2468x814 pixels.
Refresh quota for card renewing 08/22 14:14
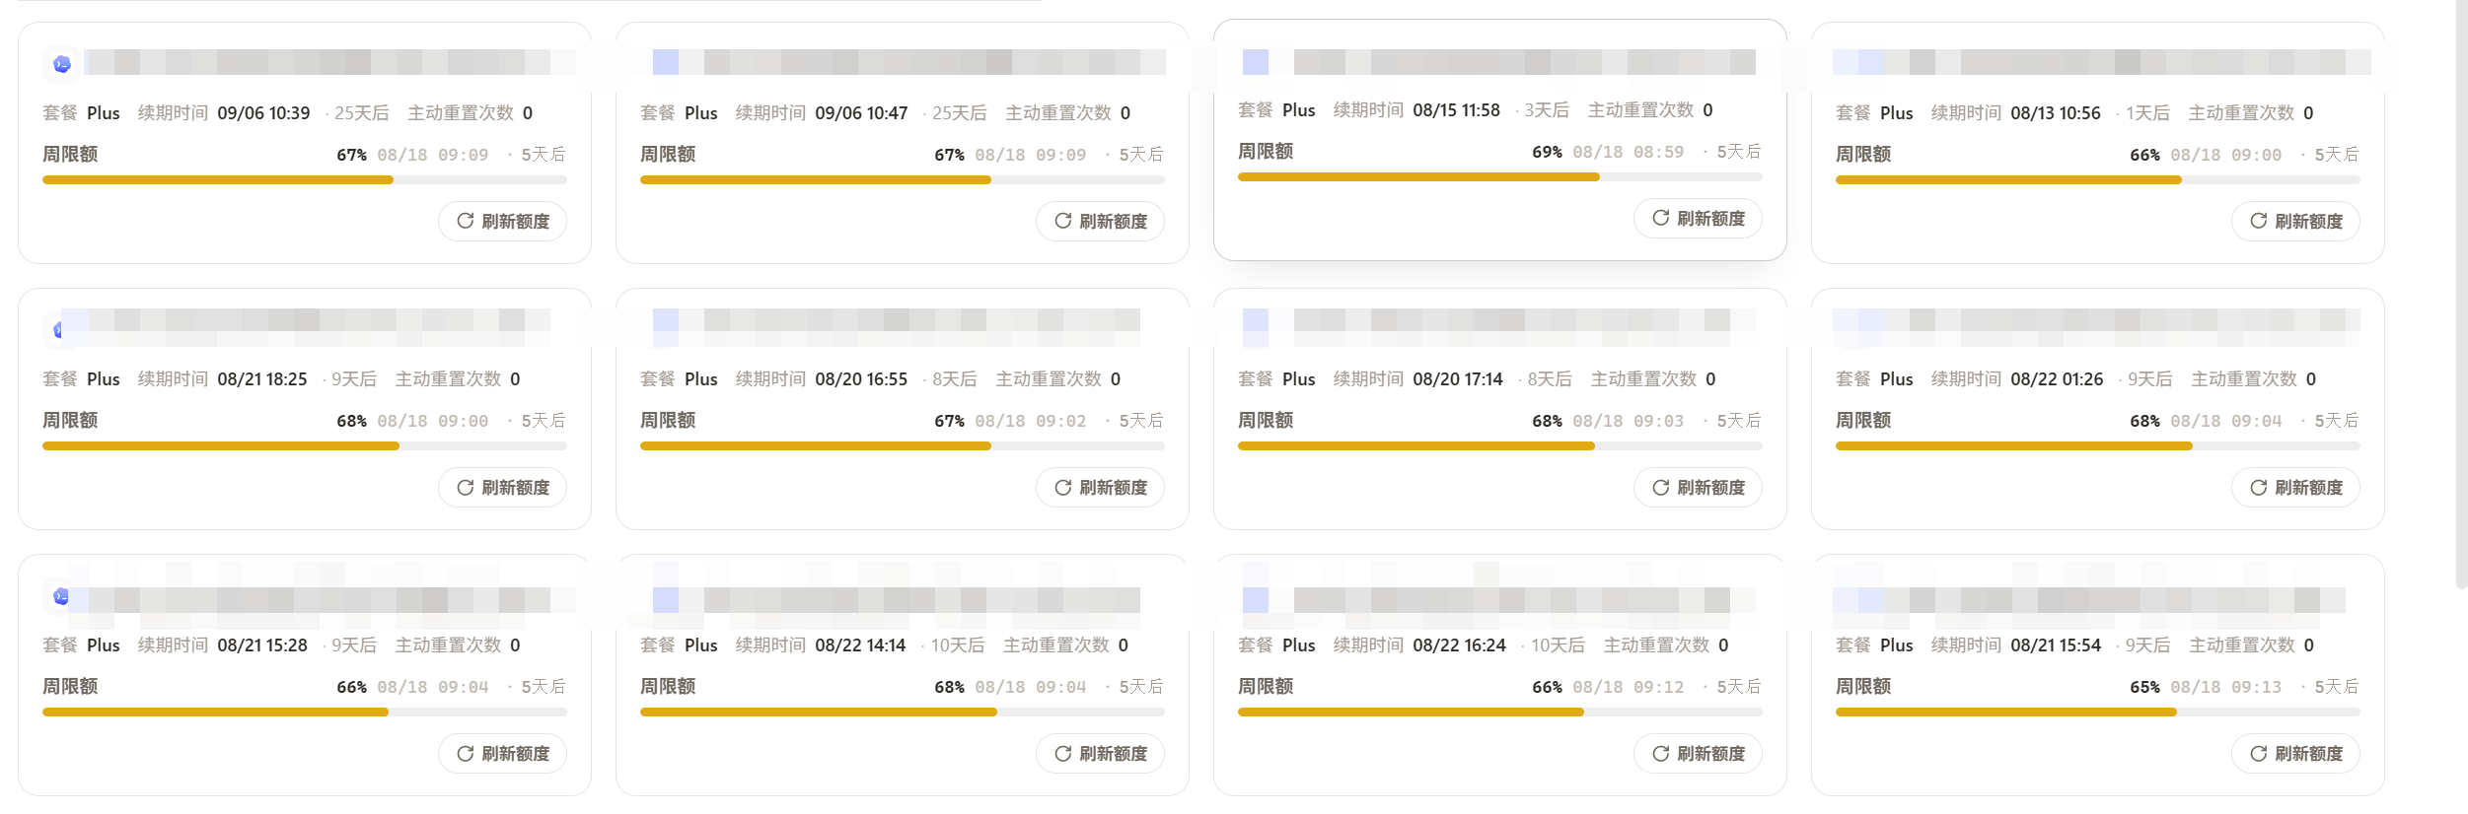1100,753
